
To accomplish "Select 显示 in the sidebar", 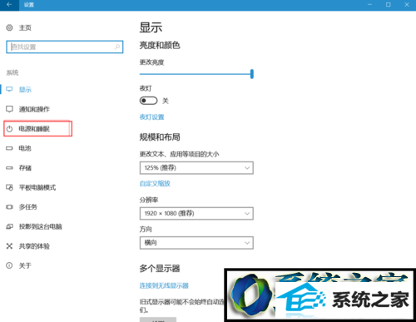I will 25,90.
